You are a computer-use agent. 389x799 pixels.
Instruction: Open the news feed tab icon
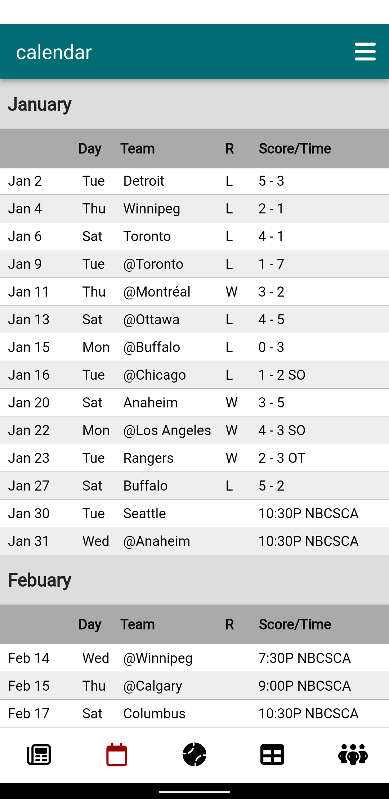tap(39, 754)
